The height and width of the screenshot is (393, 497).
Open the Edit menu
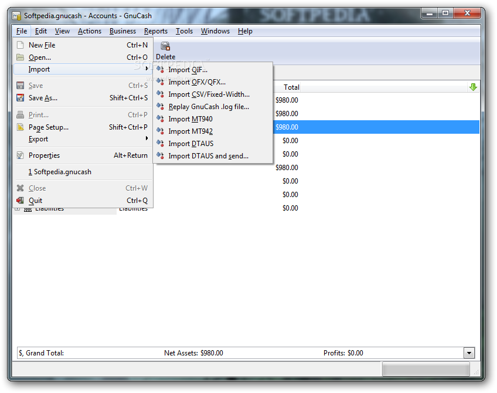41,31
